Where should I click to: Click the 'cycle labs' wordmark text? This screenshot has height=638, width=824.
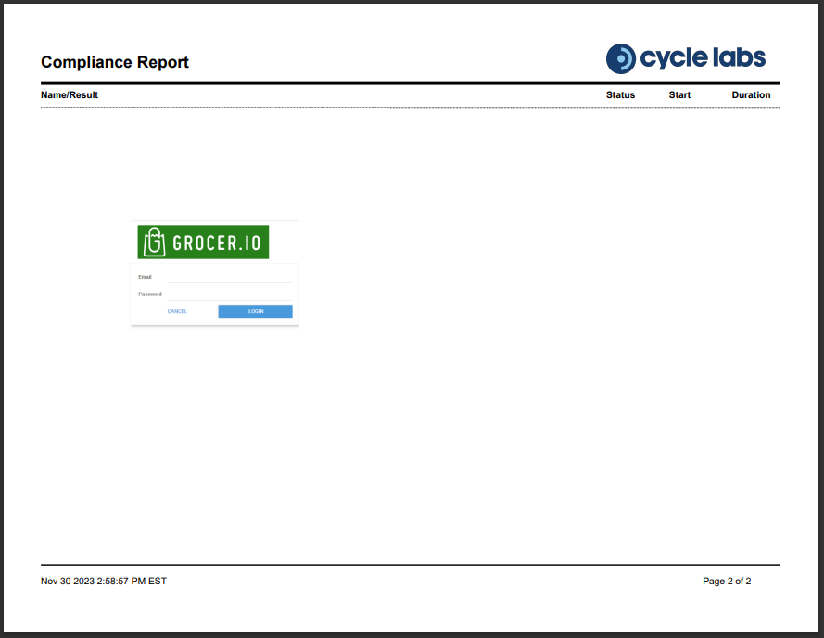click(703, 58)
